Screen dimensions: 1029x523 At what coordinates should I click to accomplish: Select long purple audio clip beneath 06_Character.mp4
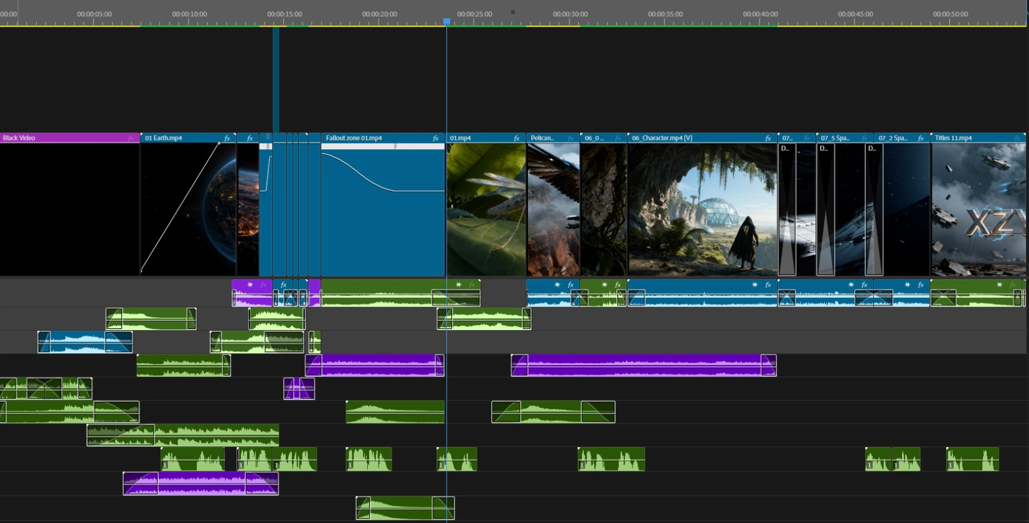pyautogui.click(x=644, y=365)
